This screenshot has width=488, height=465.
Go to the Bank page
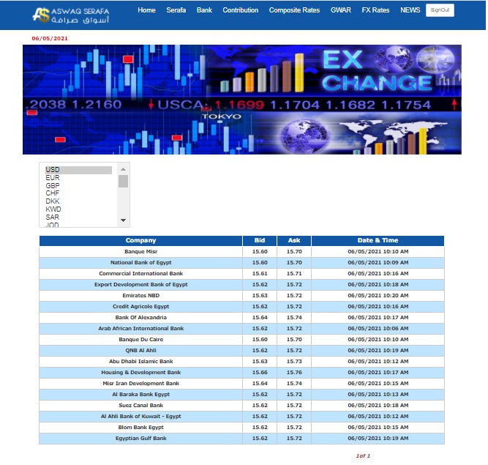(x=204, y=10)
